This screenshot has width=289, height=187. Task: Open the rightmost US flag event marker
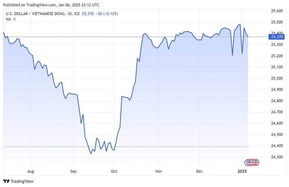256,162
